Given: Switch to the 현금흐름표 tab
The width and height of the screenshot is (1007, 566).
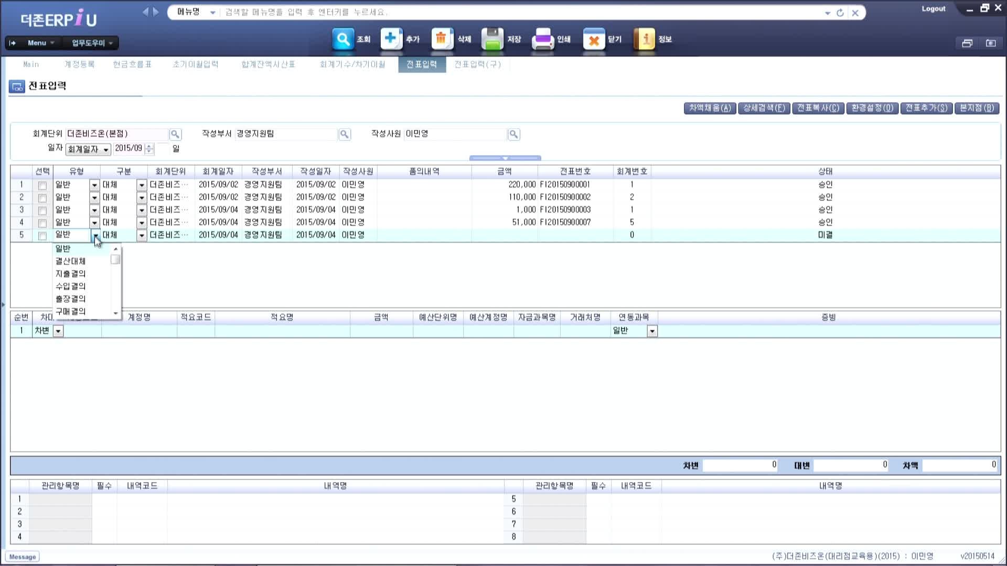Looking at the screenshot, I should click(x=132, y=64).
